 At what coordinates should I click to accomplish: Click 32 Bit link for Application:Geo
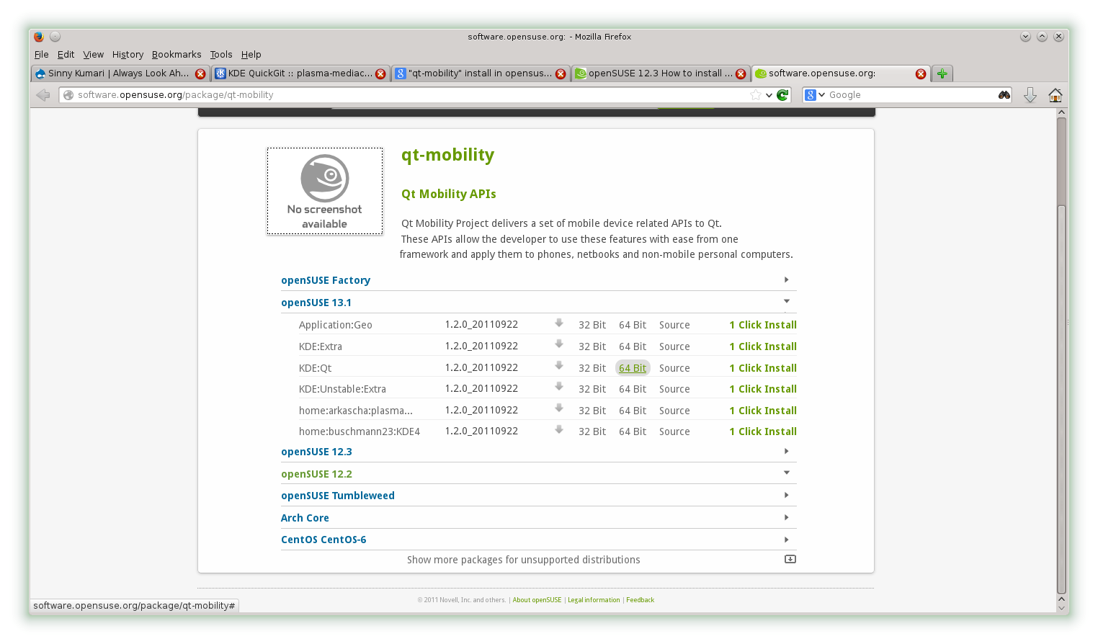point(592,325)
